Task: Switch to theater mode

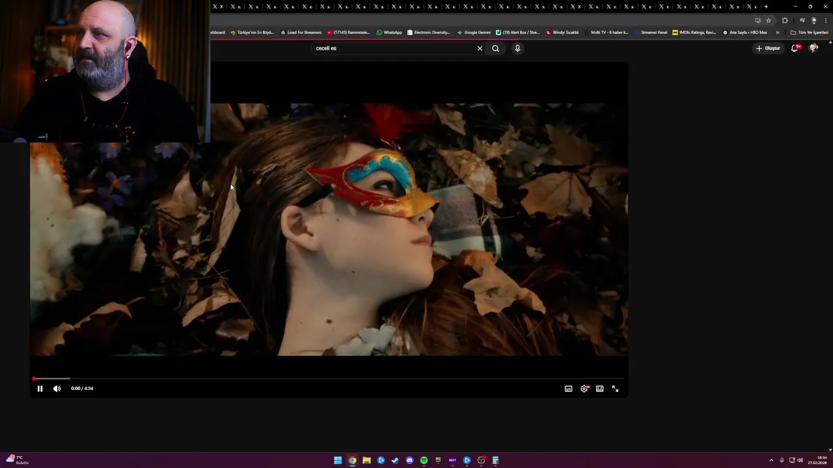Action: click(599, 389)
